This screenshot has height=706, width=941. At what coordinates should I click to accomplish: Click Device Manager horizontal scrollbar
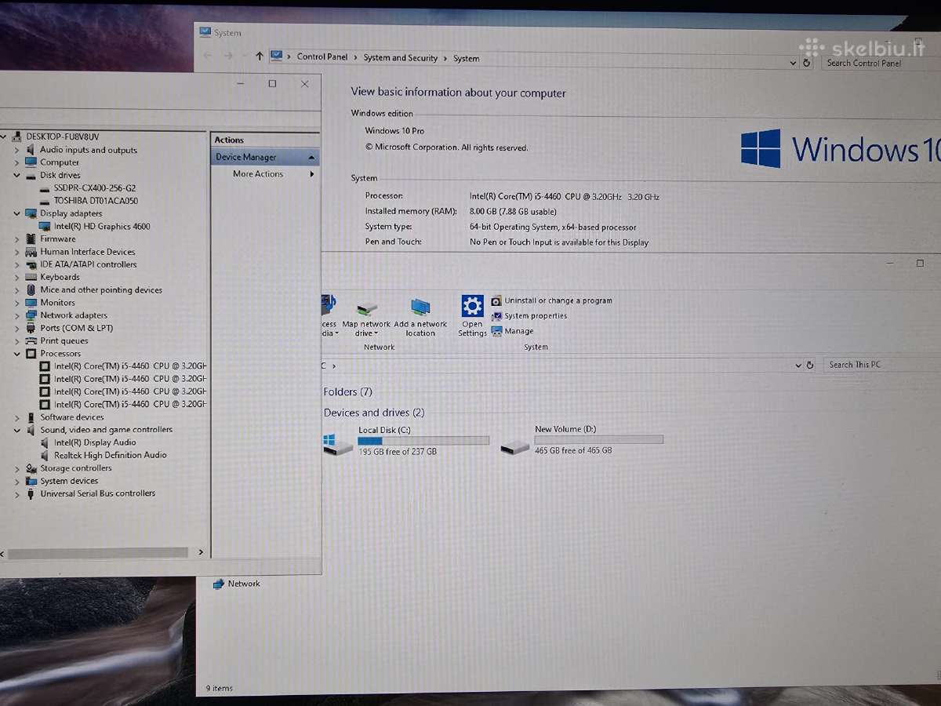100,552
